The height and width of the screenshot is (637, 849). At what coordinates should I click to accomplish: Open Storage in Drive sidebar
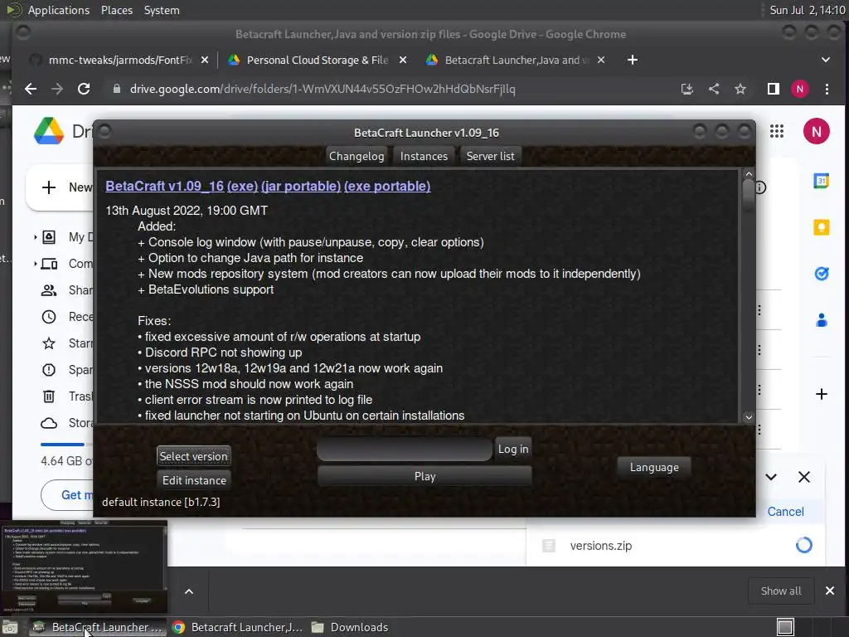(x=66, y=423)
